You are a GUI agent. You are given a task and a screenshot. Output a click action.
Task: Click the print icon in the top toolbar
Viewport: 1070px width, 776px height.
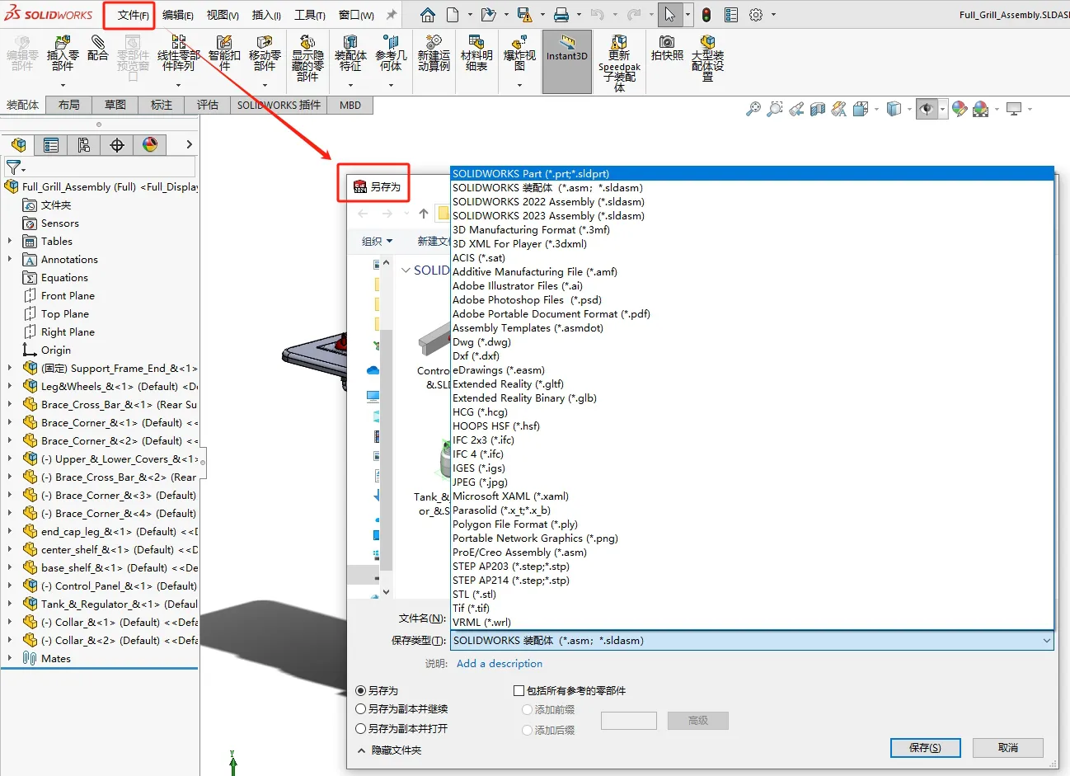[561, 15]
